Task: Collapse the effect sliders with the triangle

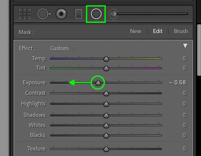Action: coord(185,46)
